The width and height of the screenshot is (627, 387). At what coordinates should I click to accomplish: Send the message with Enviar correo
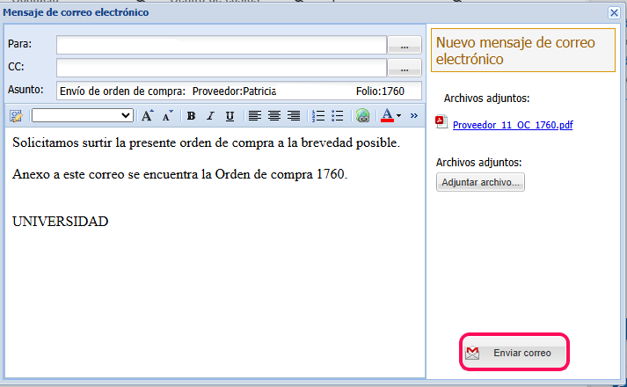[514, 353]
